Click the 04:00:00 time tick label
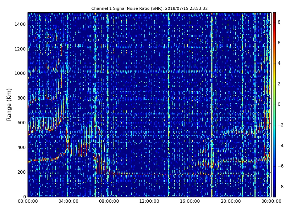290x218 pixels. pyautogui.click(x=68, y=201)
